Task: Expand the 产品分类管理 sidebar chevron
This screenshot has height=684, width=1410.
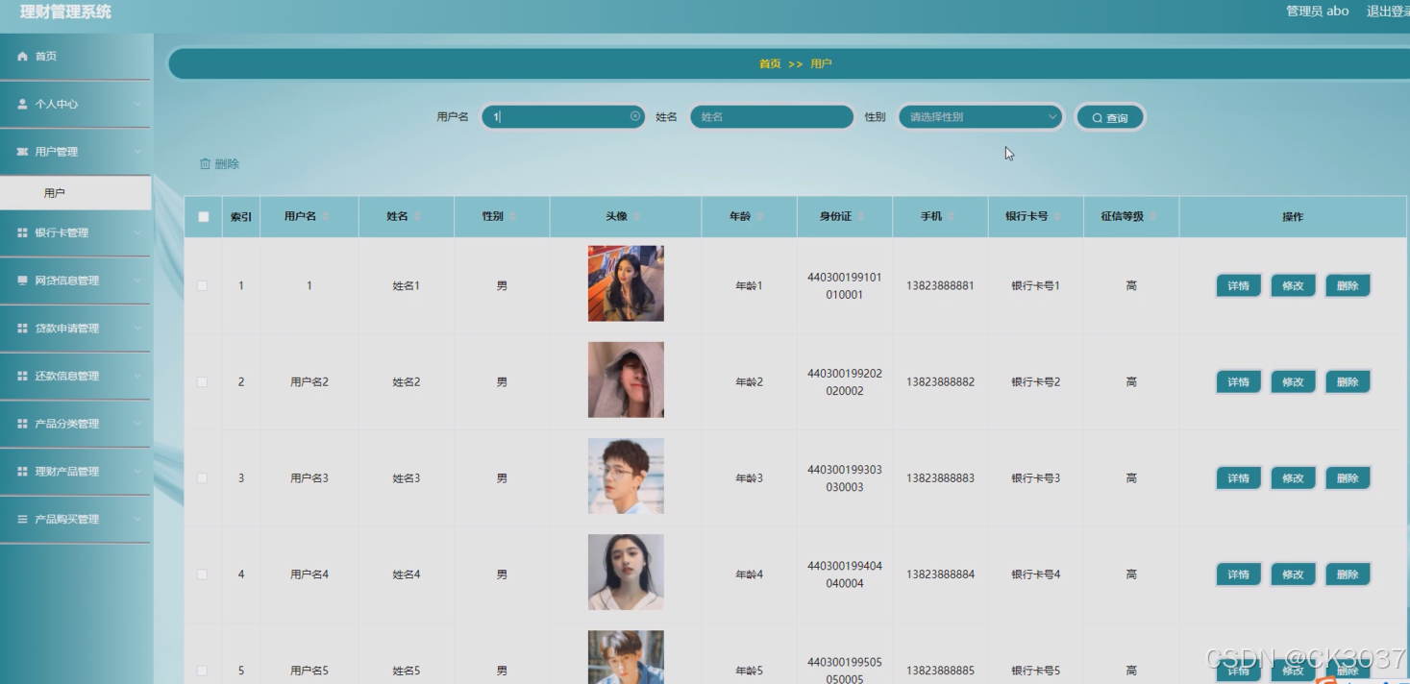Action: (137, 424)
